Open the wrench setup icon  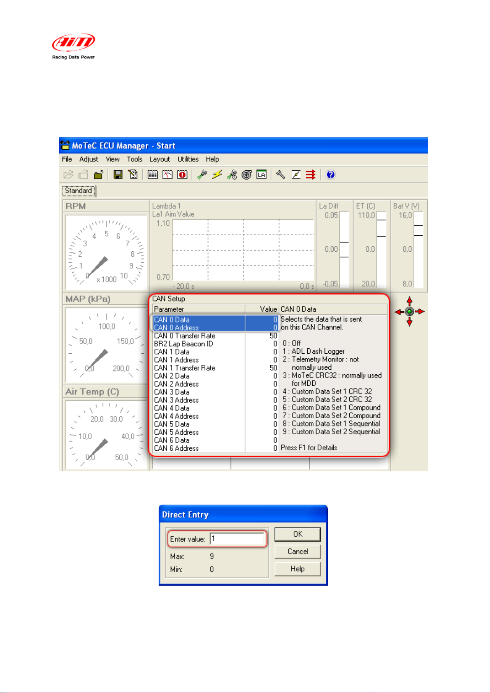pyautogui.click(x=281, y=175)
